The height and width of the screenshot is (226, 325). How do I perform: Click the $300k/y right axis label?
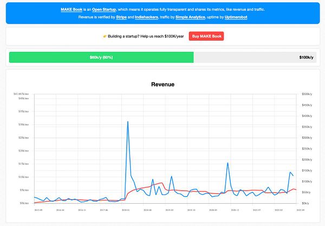tap(307, 138)
